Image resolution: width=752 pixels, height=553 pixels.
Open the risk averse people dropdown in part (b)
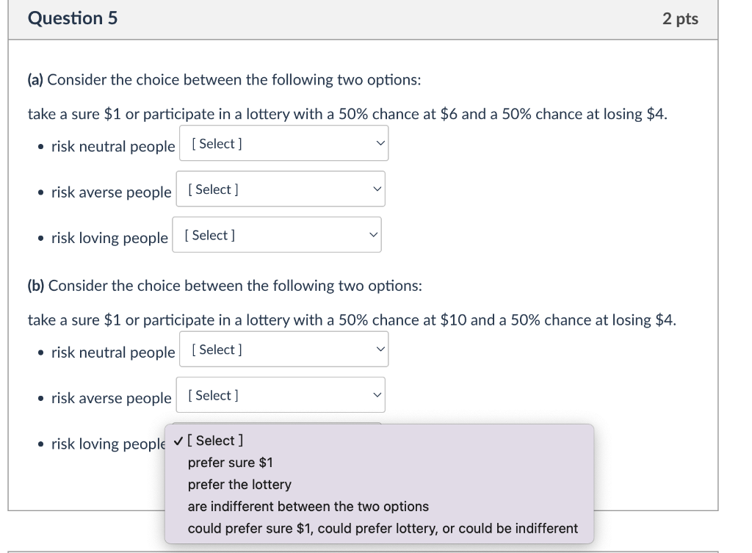coord(281,394)
